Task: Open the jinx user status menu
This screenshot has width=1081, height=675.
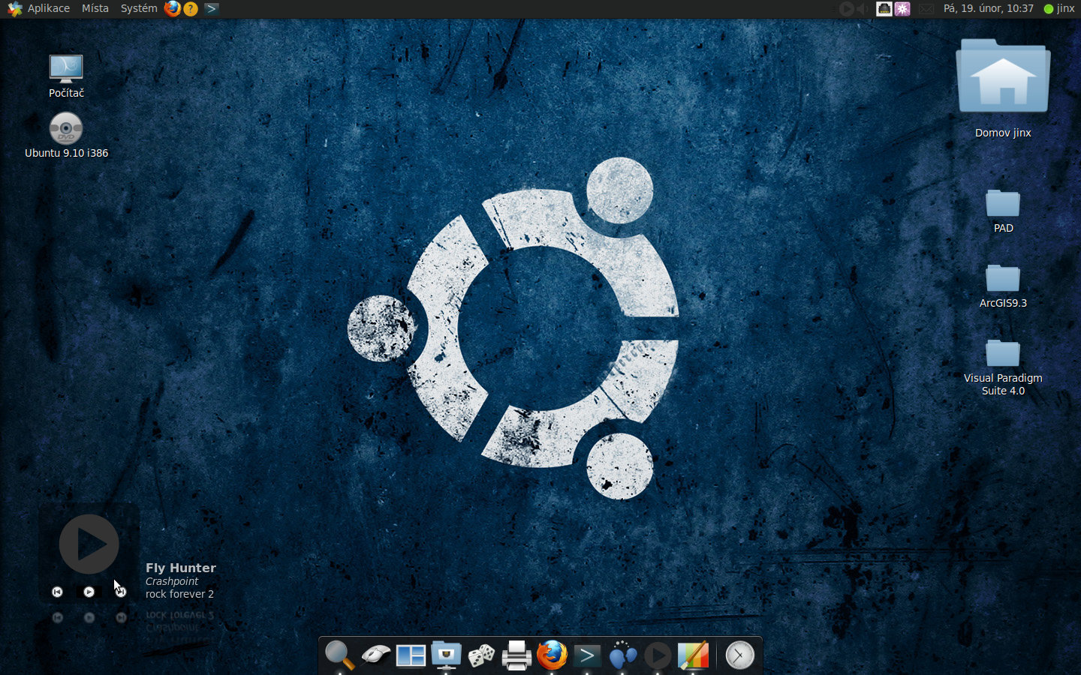Action: pyautogui.click(x=1059, y=8)
